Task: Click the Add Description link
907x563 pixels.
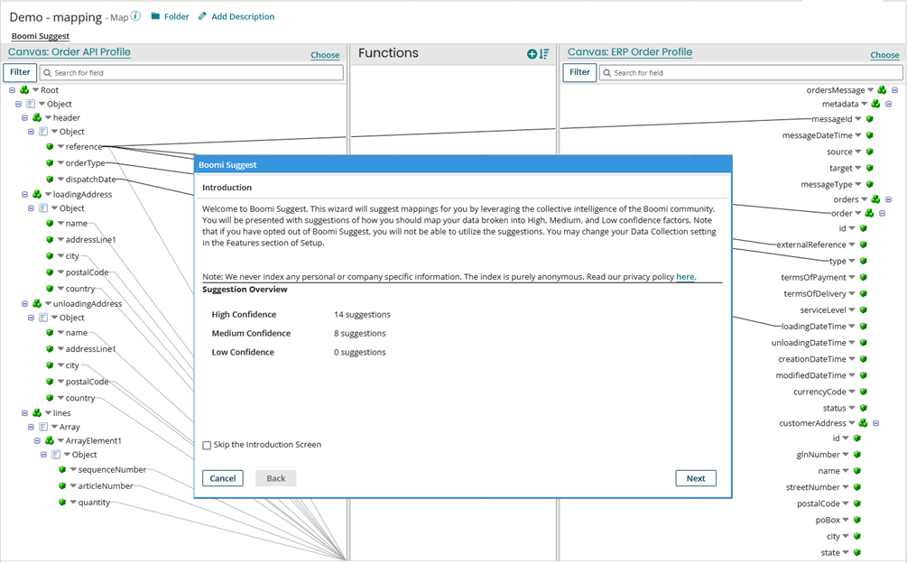Action: [243, 17]
